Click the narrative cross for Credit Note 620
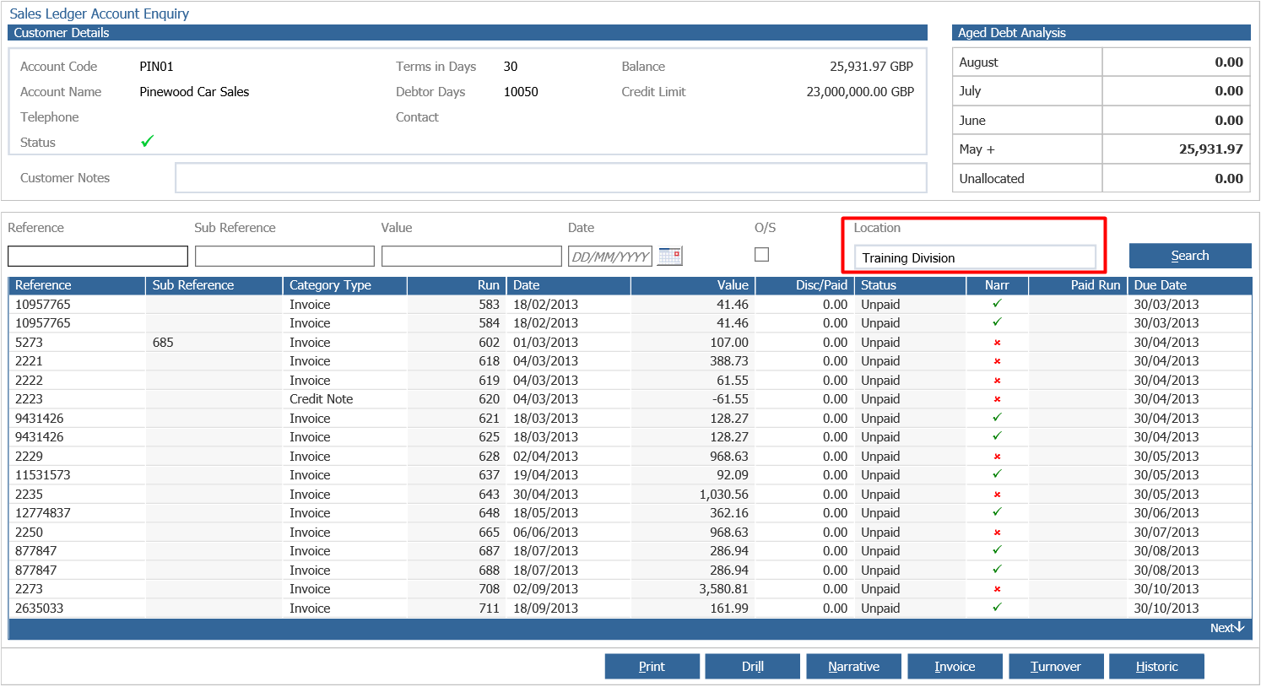Screen dimensions: 1261x687 997,399
